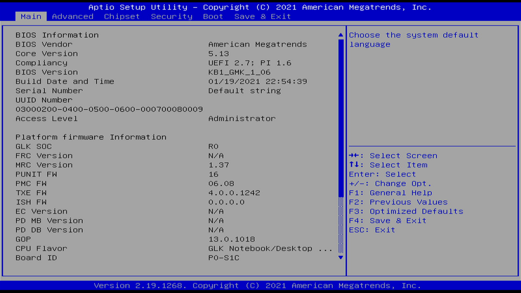Click the PD DB Version N/A value
The image size is (521, 293).
pos(216,230)
